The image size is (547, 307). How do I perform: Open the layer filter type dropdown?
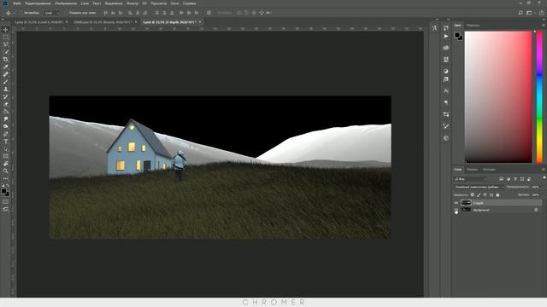(x=470, y=179)
